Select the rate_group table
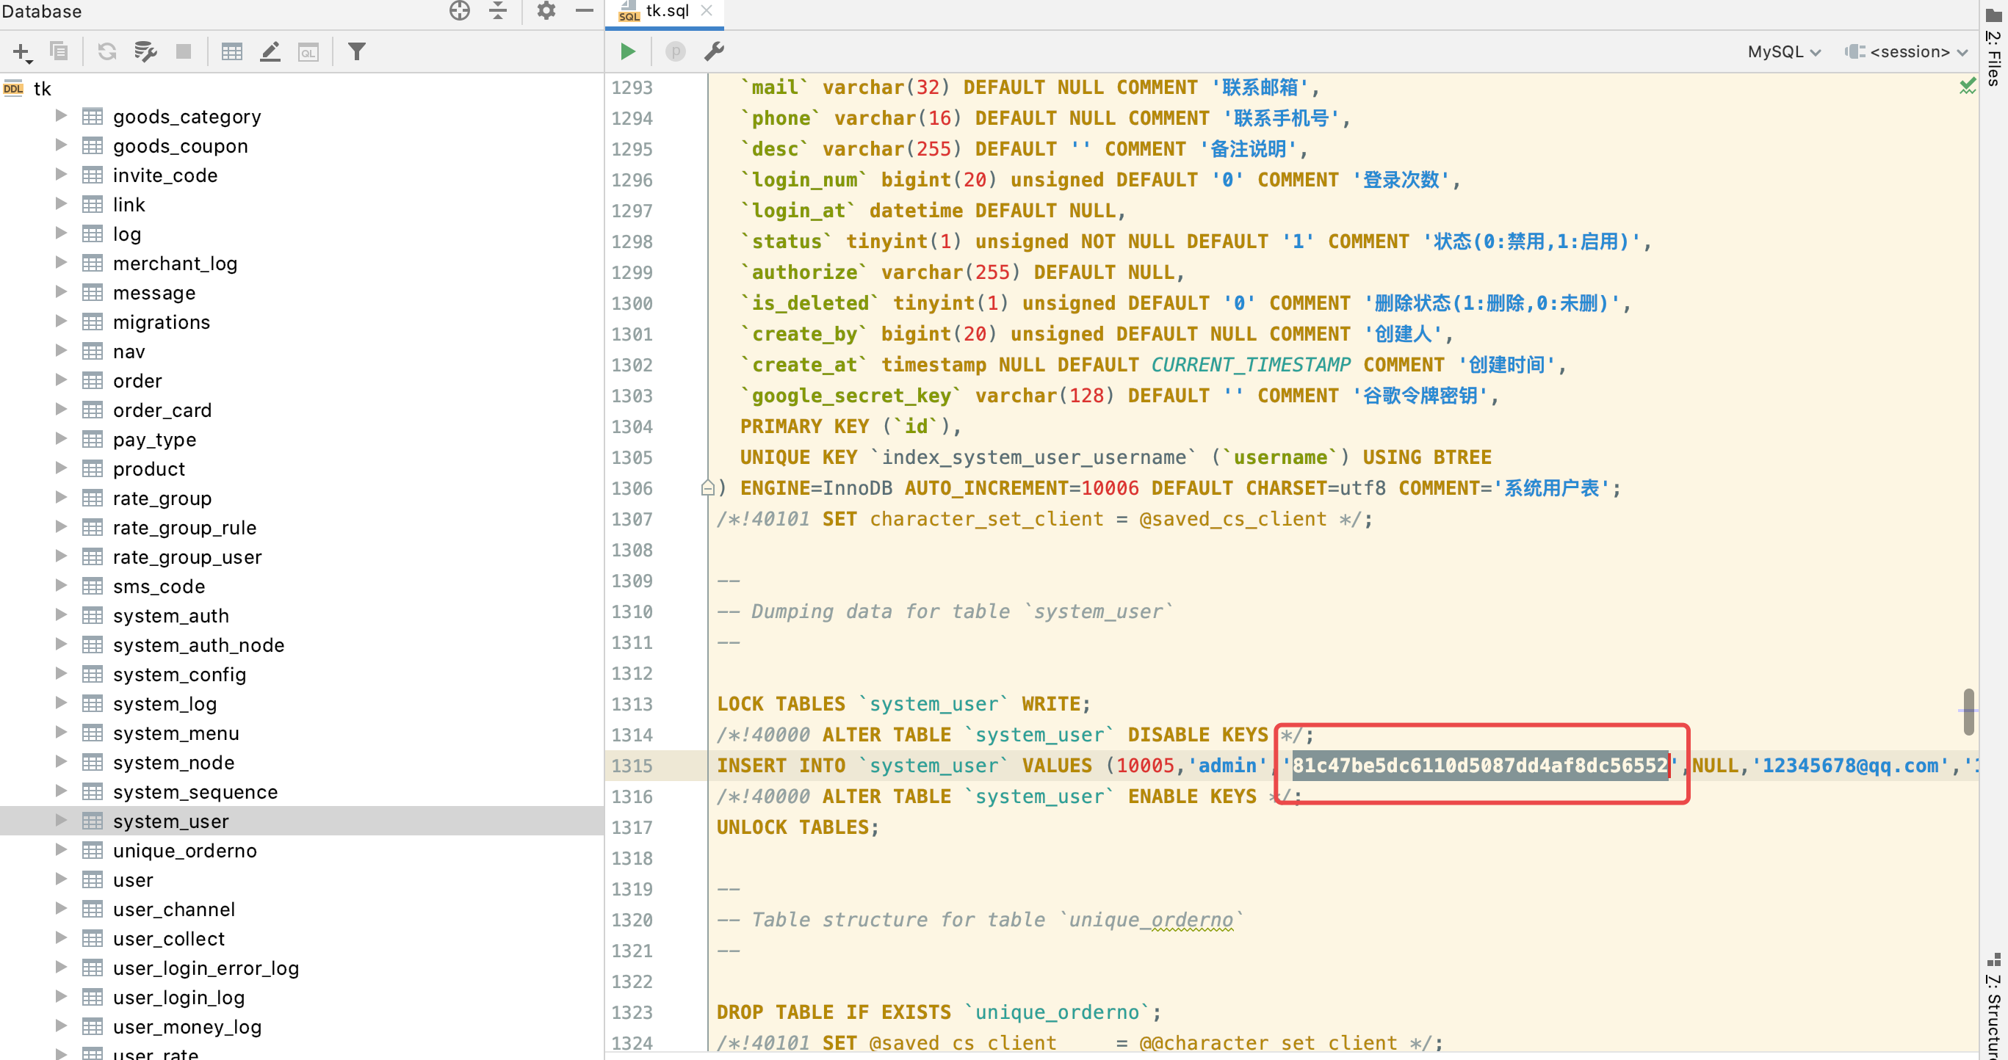 point(162,498)
